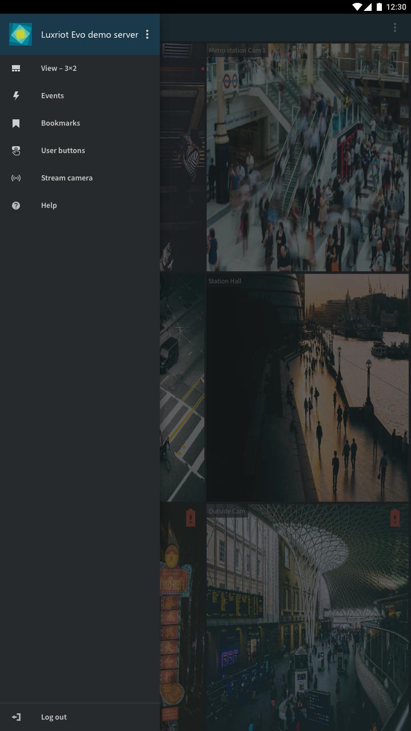Click the Events lightning bolt icon
411x731 pixels.
16,96
